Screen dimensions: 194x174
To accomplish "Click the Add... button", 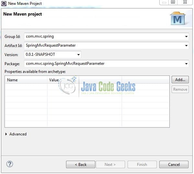I will (180, 80).
